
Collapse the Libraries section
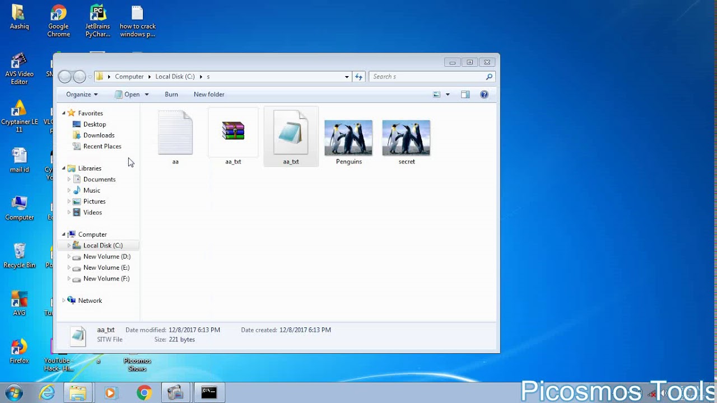[64, 168]
